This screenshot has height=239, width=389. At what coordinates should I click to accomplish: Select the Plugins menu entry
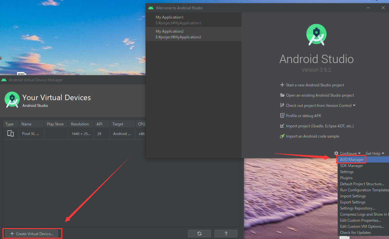pyautogui.click(x=346, y=178)
